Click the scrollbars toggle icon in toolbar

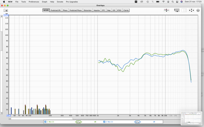177,10
